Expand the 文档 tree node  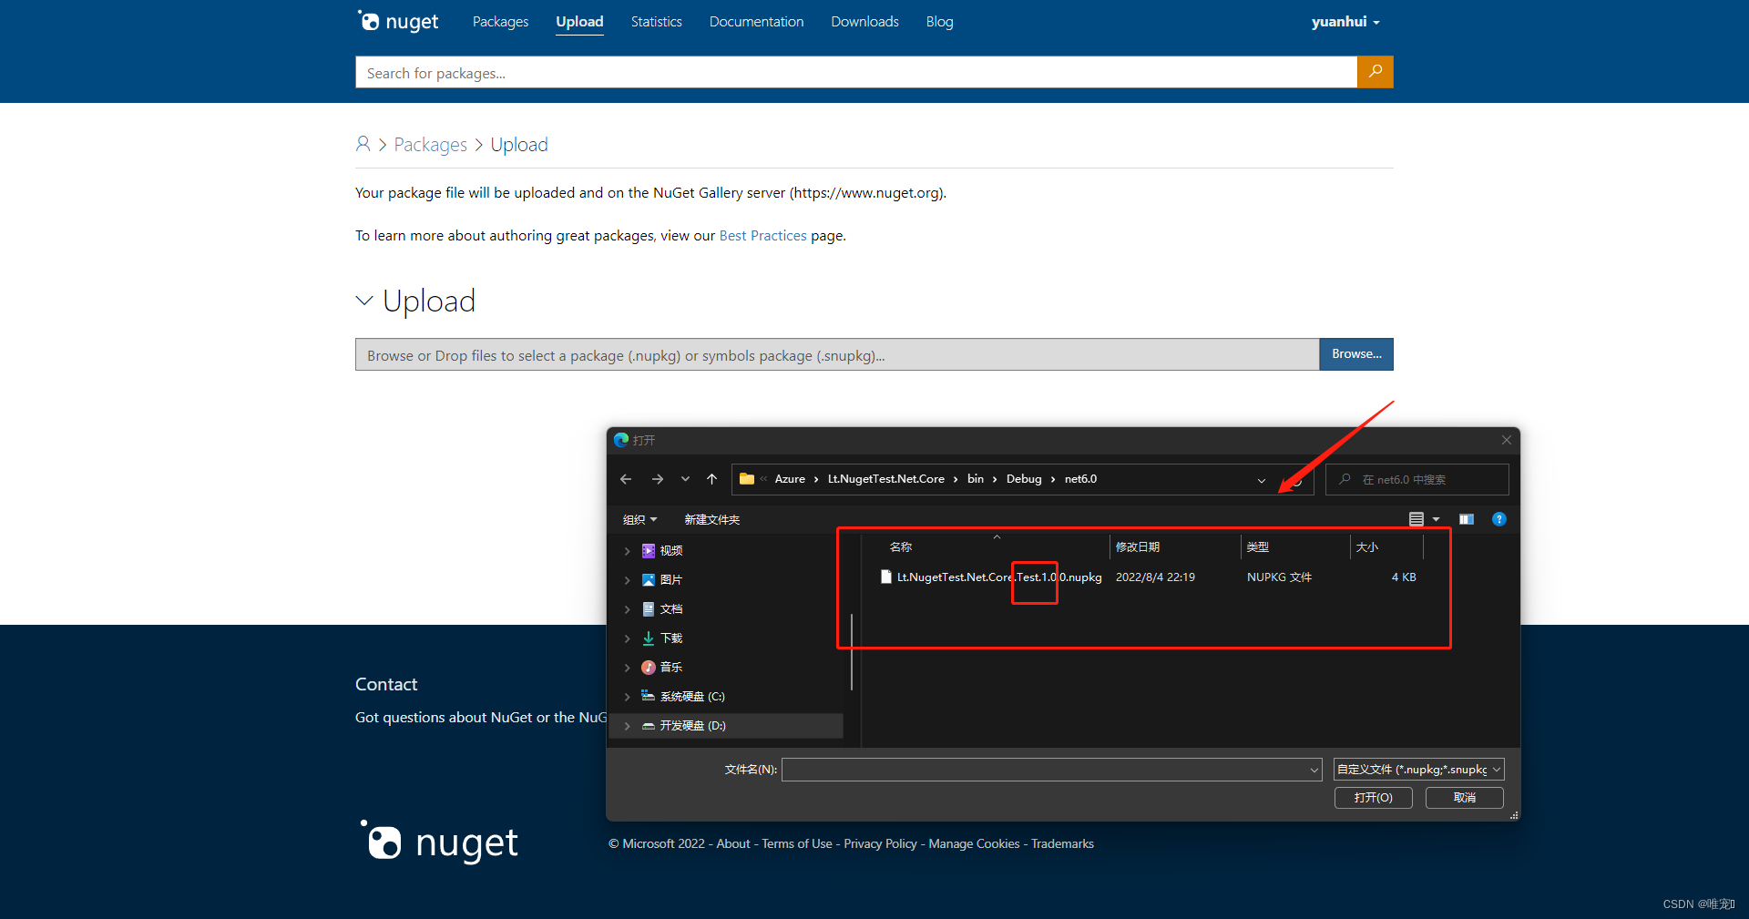[627, 608]
